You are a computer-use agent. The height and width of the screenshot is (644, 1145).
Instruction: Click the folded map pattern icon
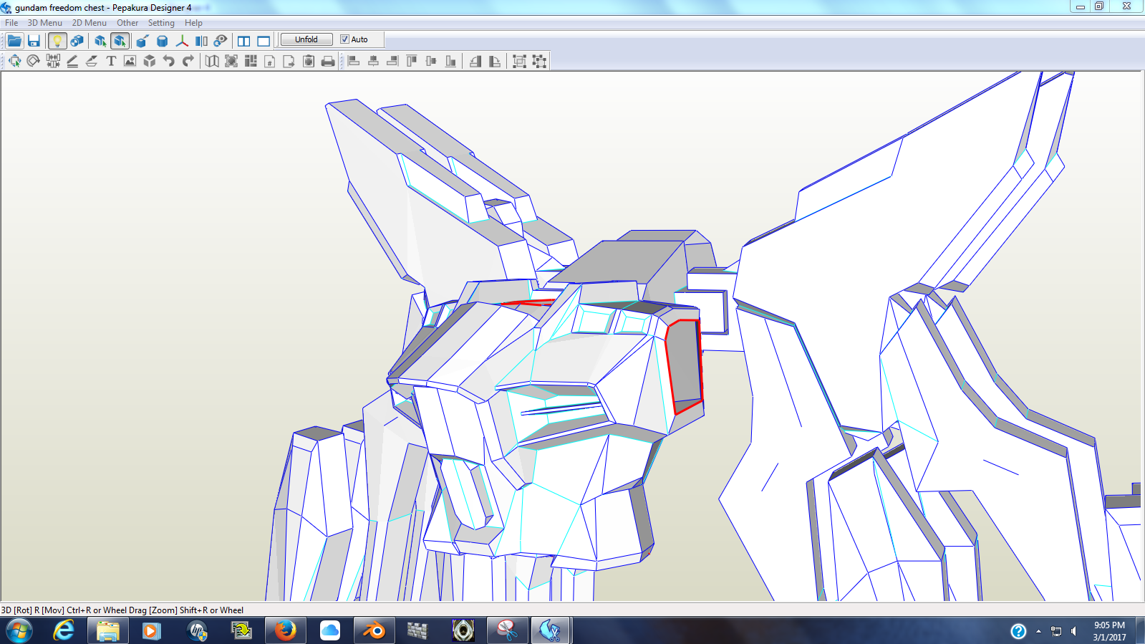click(x=212, y=61)
